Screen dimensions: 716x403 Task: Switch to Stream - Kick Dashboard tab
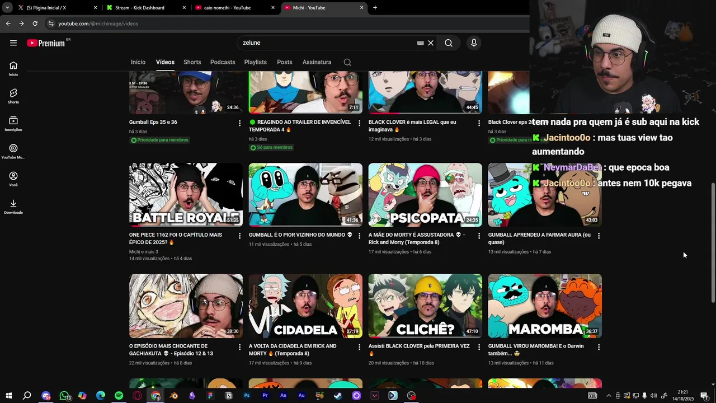pos(145,8)
